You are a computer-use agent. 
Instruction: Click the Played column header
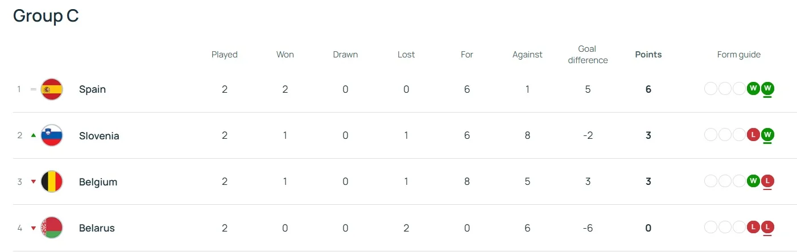pyautogui.click(x=224, y=55)
